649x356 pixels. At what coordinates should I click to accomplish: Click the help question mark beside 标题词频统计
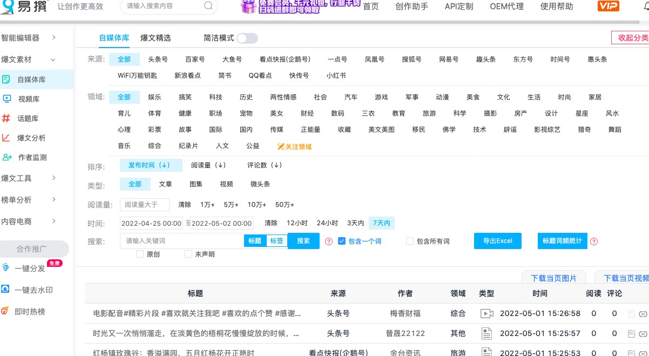[594, 241]
